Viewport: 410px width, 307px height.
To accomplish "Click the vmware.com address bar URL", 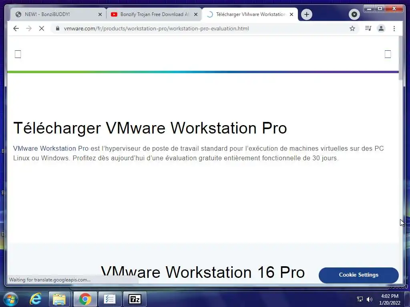I will point(156,28).
